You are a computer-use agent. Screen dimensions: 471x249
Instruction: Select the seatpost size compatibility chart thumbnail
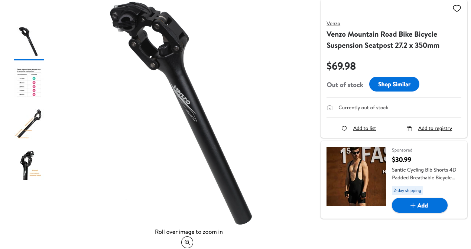pos(29,82)
